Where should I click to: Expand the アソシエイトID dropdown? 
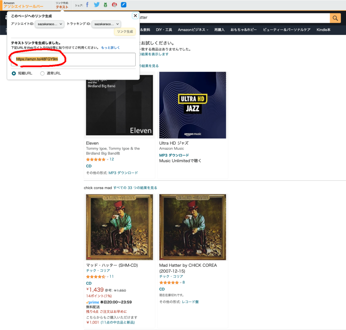pos(49,24)
